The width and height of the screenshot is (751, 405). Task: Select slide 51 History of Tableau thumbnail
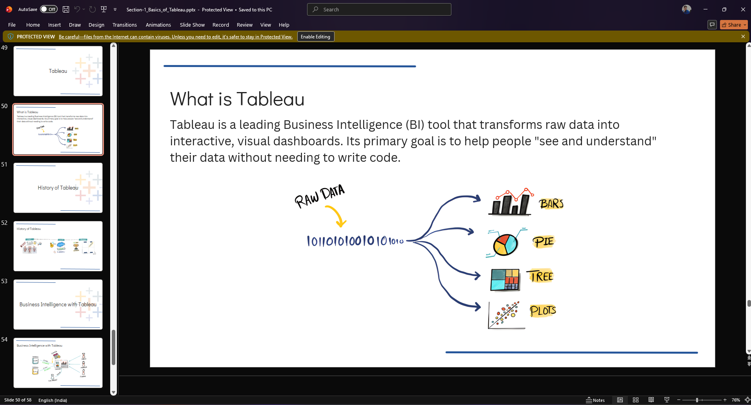(x=58, y=188)
